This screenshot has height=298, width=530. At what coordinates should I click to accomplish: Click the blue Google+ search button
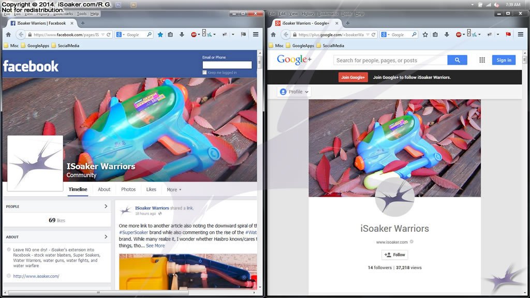point(458,60)
